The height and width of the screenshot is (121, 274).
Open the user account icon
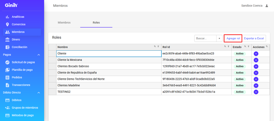click(x=267, y=6)
